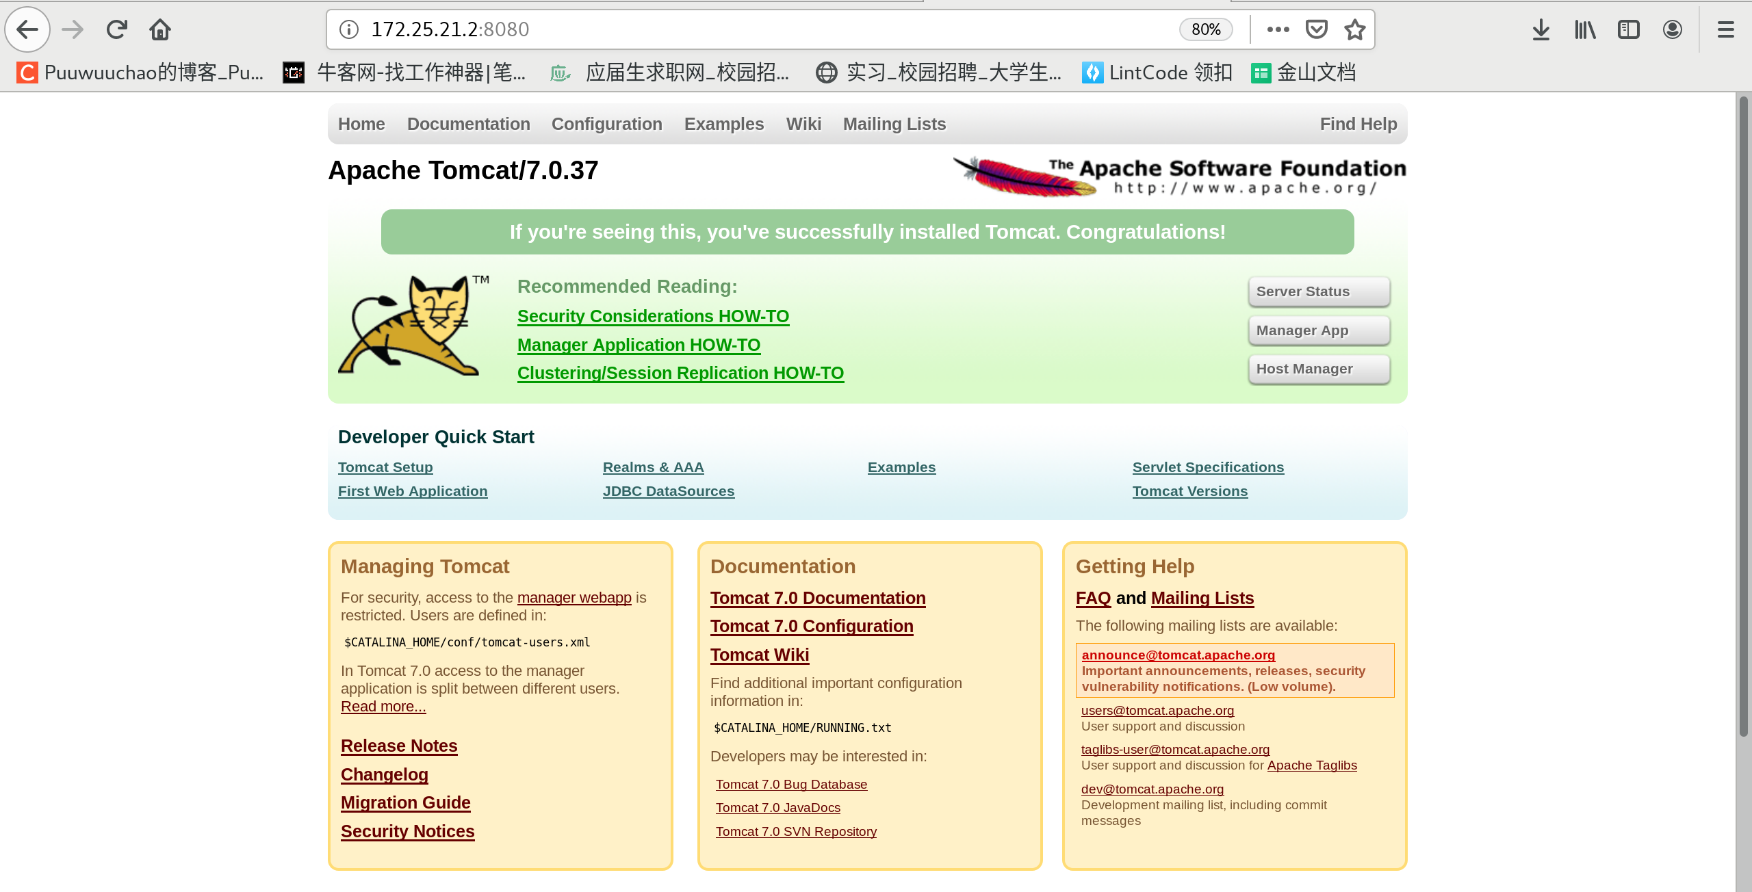Open the manager webapp link
This screenshot has width=1752, height=892.
tap(574, 597)
